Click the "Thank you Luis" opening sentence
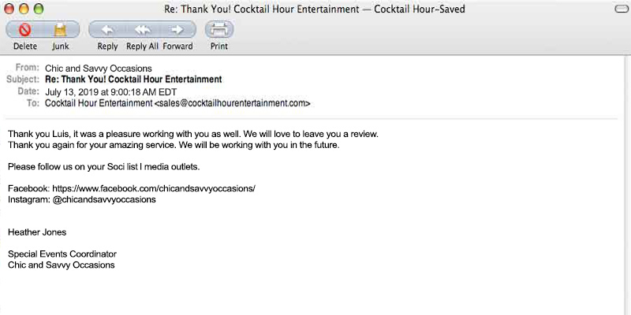This screenshot has width=631, height=315. pyautogui.click(x=193, y=134)
